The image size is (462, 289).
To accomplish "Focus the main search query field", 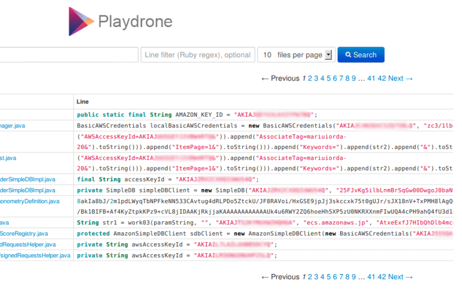I will [x=69, y=55].
